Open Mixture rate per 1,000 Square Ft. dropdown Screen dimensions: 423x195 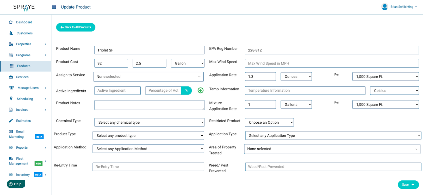pyautogui.click(x=385, y=104)
